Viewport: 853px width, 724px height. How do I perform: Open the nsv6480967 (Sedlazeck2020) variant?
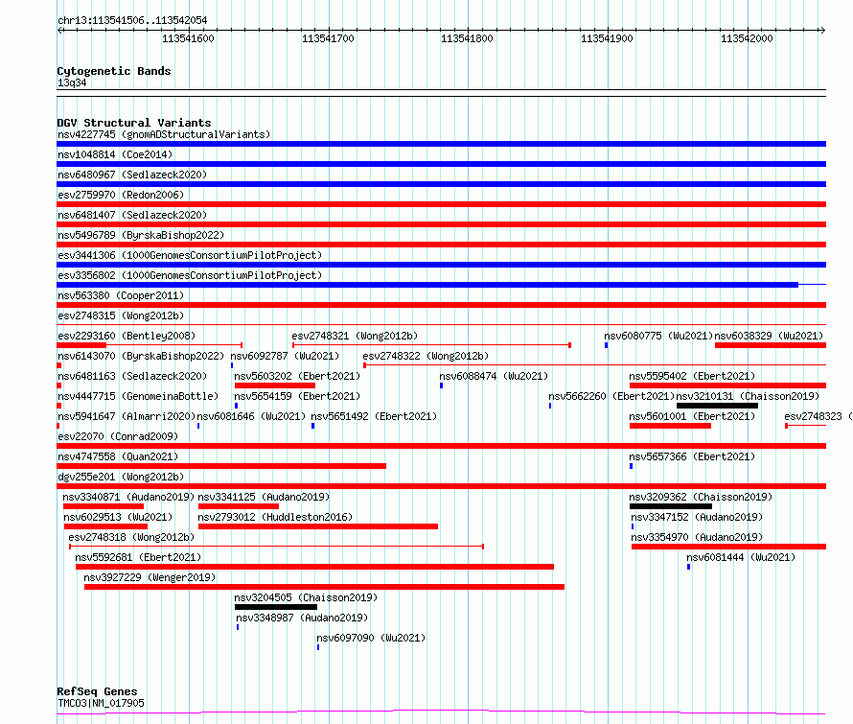tap(132, 175)
